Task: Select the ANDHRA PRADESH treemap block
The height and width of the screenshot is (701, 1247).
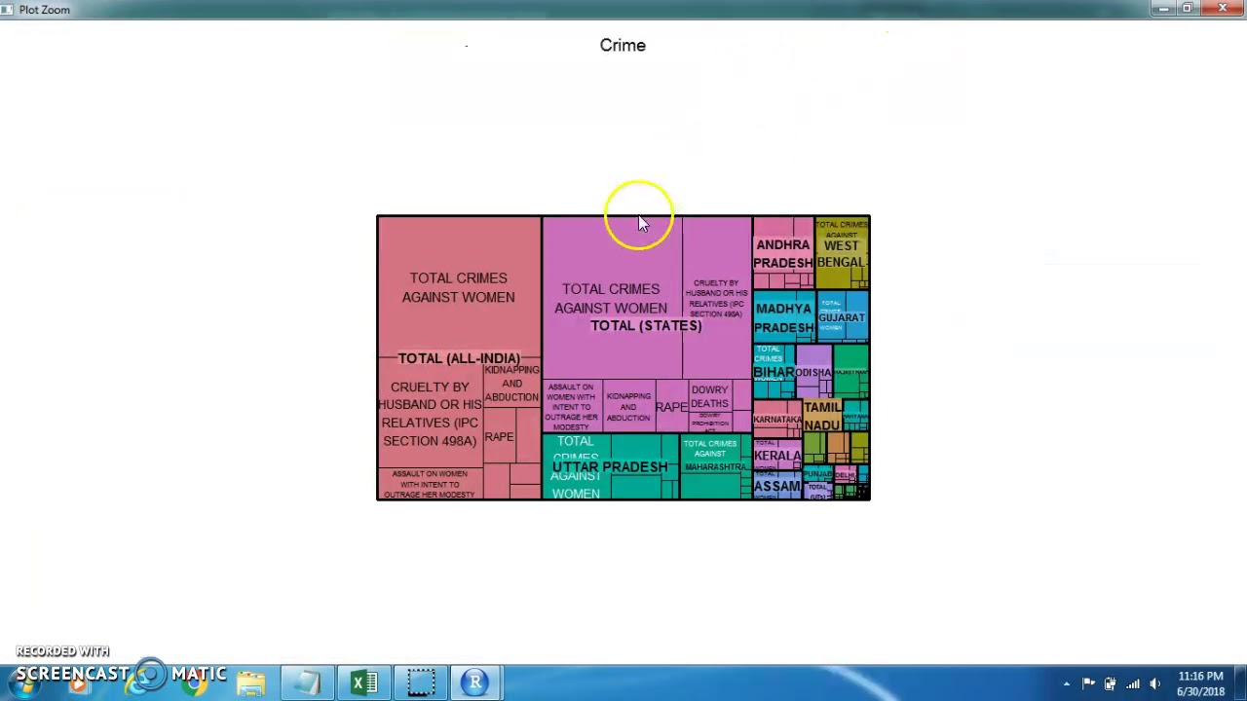Action: tap(782, 253)
